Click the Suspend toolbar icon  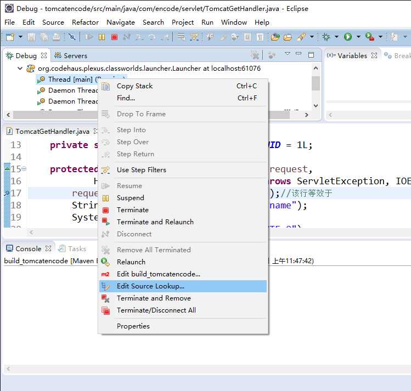point(102,37)
